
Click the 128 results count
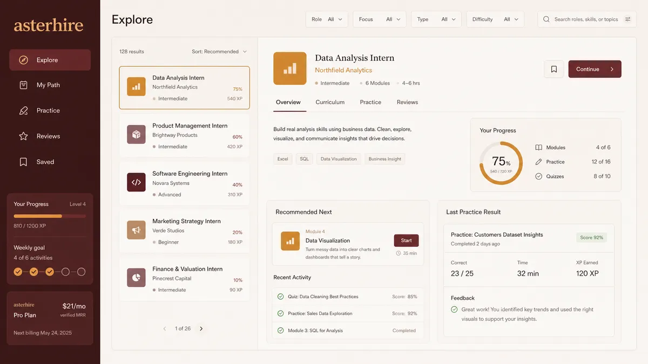(132, 52)
